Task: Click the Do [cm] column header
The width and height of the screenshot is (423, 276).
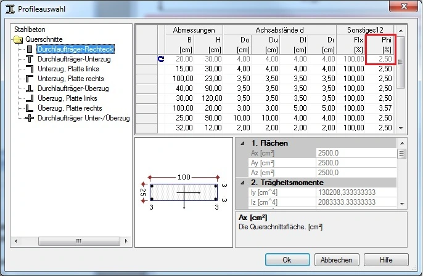Action: [237, 45]
